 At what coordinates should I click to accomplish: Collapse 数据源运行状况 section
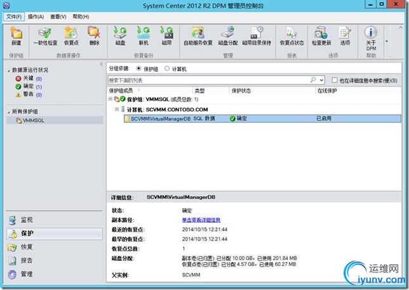[9, 70]
